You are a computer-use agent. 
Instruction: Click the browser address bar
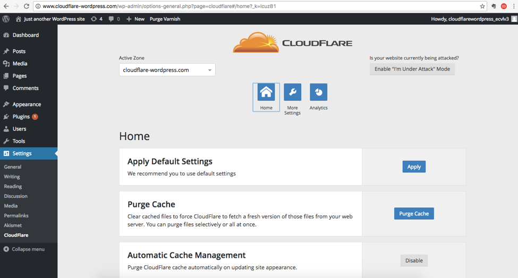(255, 6)
